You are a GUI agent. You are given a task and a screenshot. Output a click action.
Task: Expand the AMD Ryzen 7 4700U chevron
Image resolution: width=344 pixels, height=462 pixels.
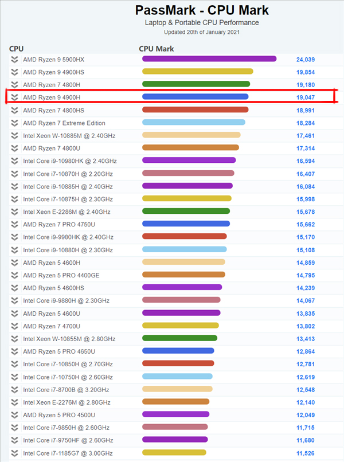tap(14, 327)
